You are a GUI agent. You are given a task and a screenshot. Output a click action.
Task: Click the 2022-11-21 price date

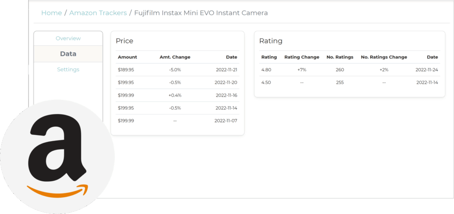pyautogui.click(x=227, y=70)
